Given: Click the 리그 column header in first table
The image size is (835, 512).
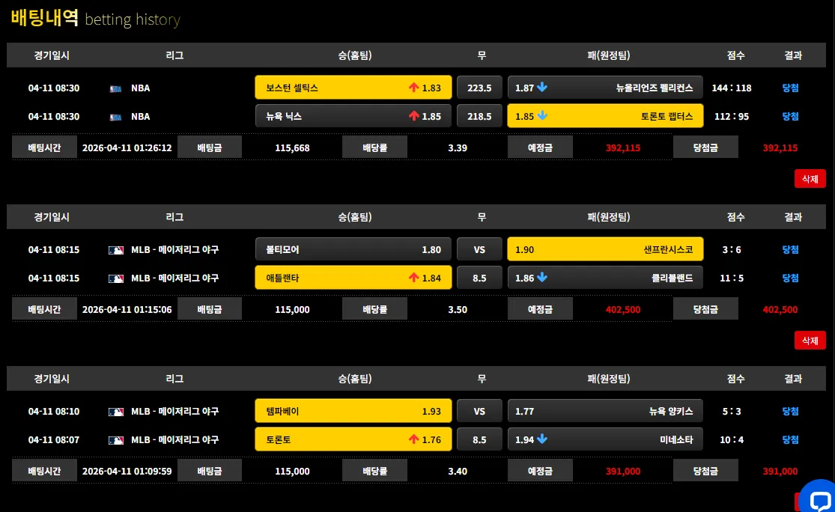Looking at the screenshot, I should click(174, 55).
